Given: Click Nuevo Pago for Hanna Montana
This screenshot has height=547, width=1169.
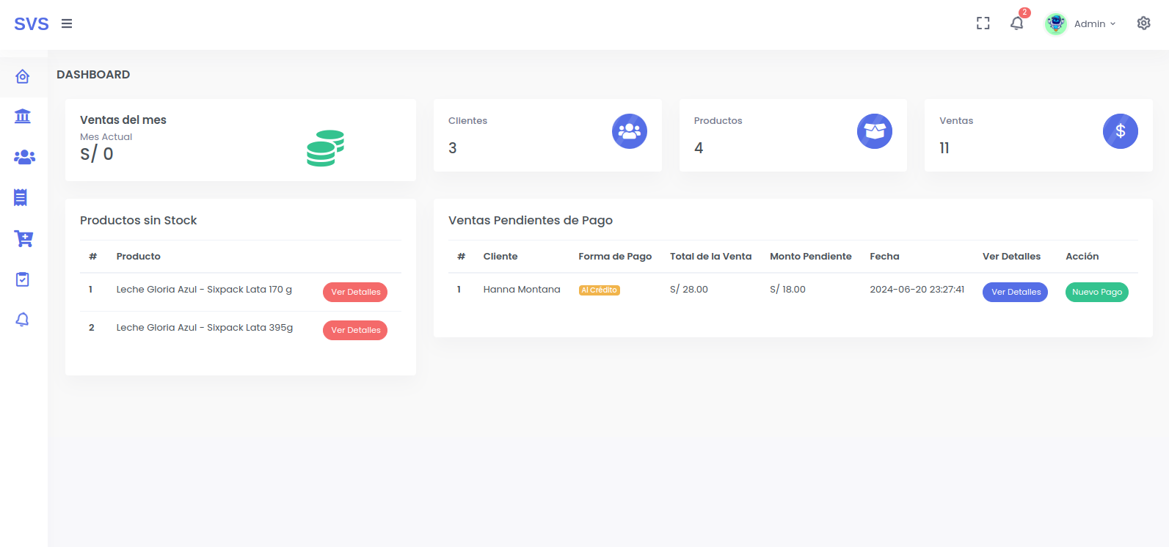Looking at the screenshot, I should pos(1097,292).
